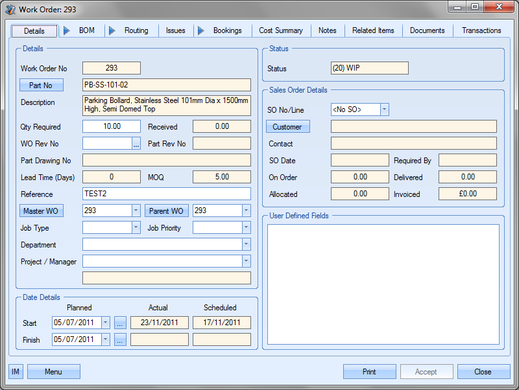Image resolution: width=519 pixels, height=390 pixels.
Task: Click the WO Rev No ellipsis button
Action: (136, 144)
